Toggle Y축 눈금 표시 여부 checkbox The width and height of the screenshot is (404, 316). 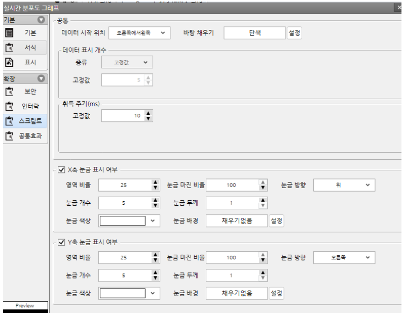[61, 242]
